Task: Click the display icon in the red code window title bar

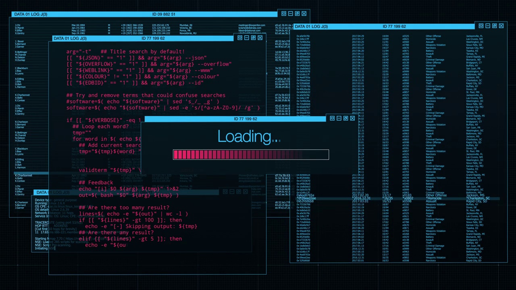Action: pos(240,38)
